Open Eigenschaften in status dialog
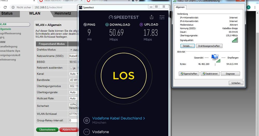 (x=189, y=74)
